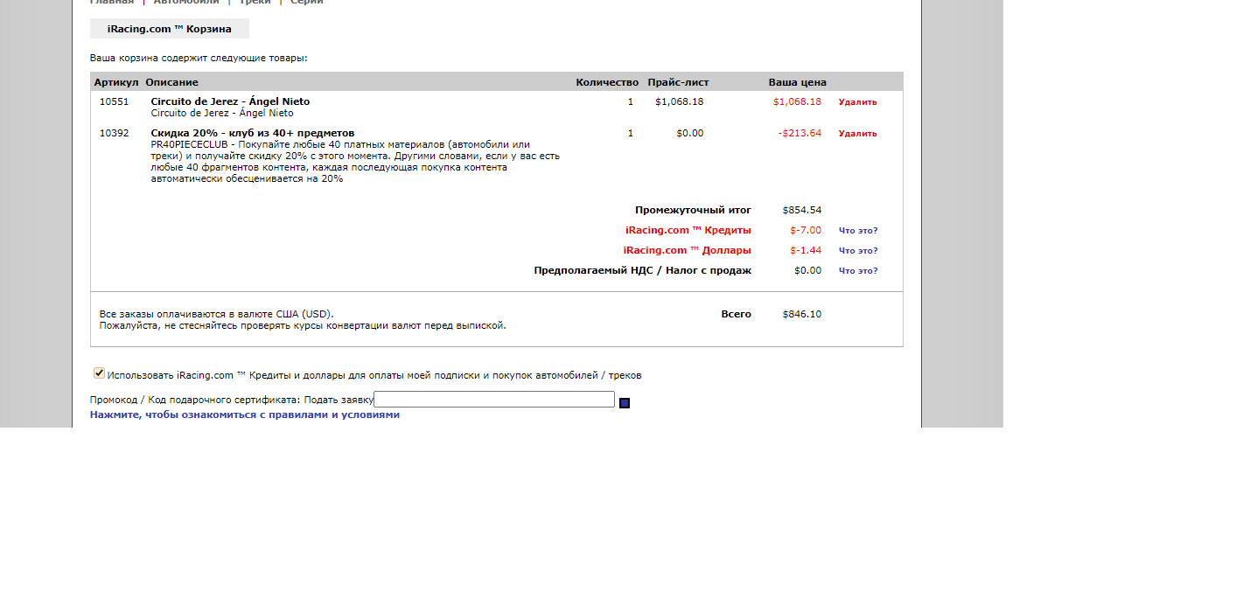Click the Скидка 20% discount title
Screen dimensions: 1236x613
(x=252, y=133)
